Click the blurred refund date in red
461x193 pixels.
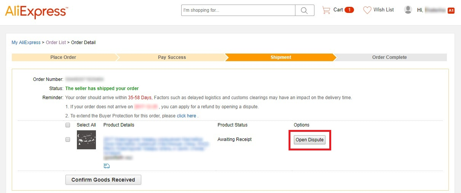(146, 107)
